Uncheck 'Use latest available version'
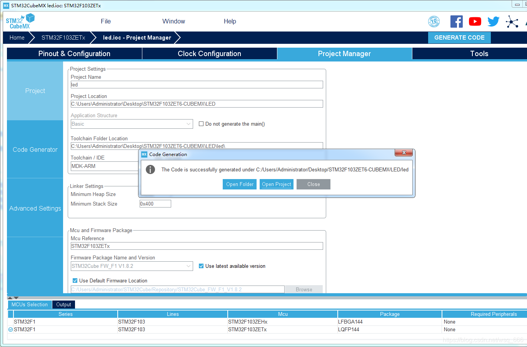Viewport: 527px width, 347px height. tap(201, 266)
